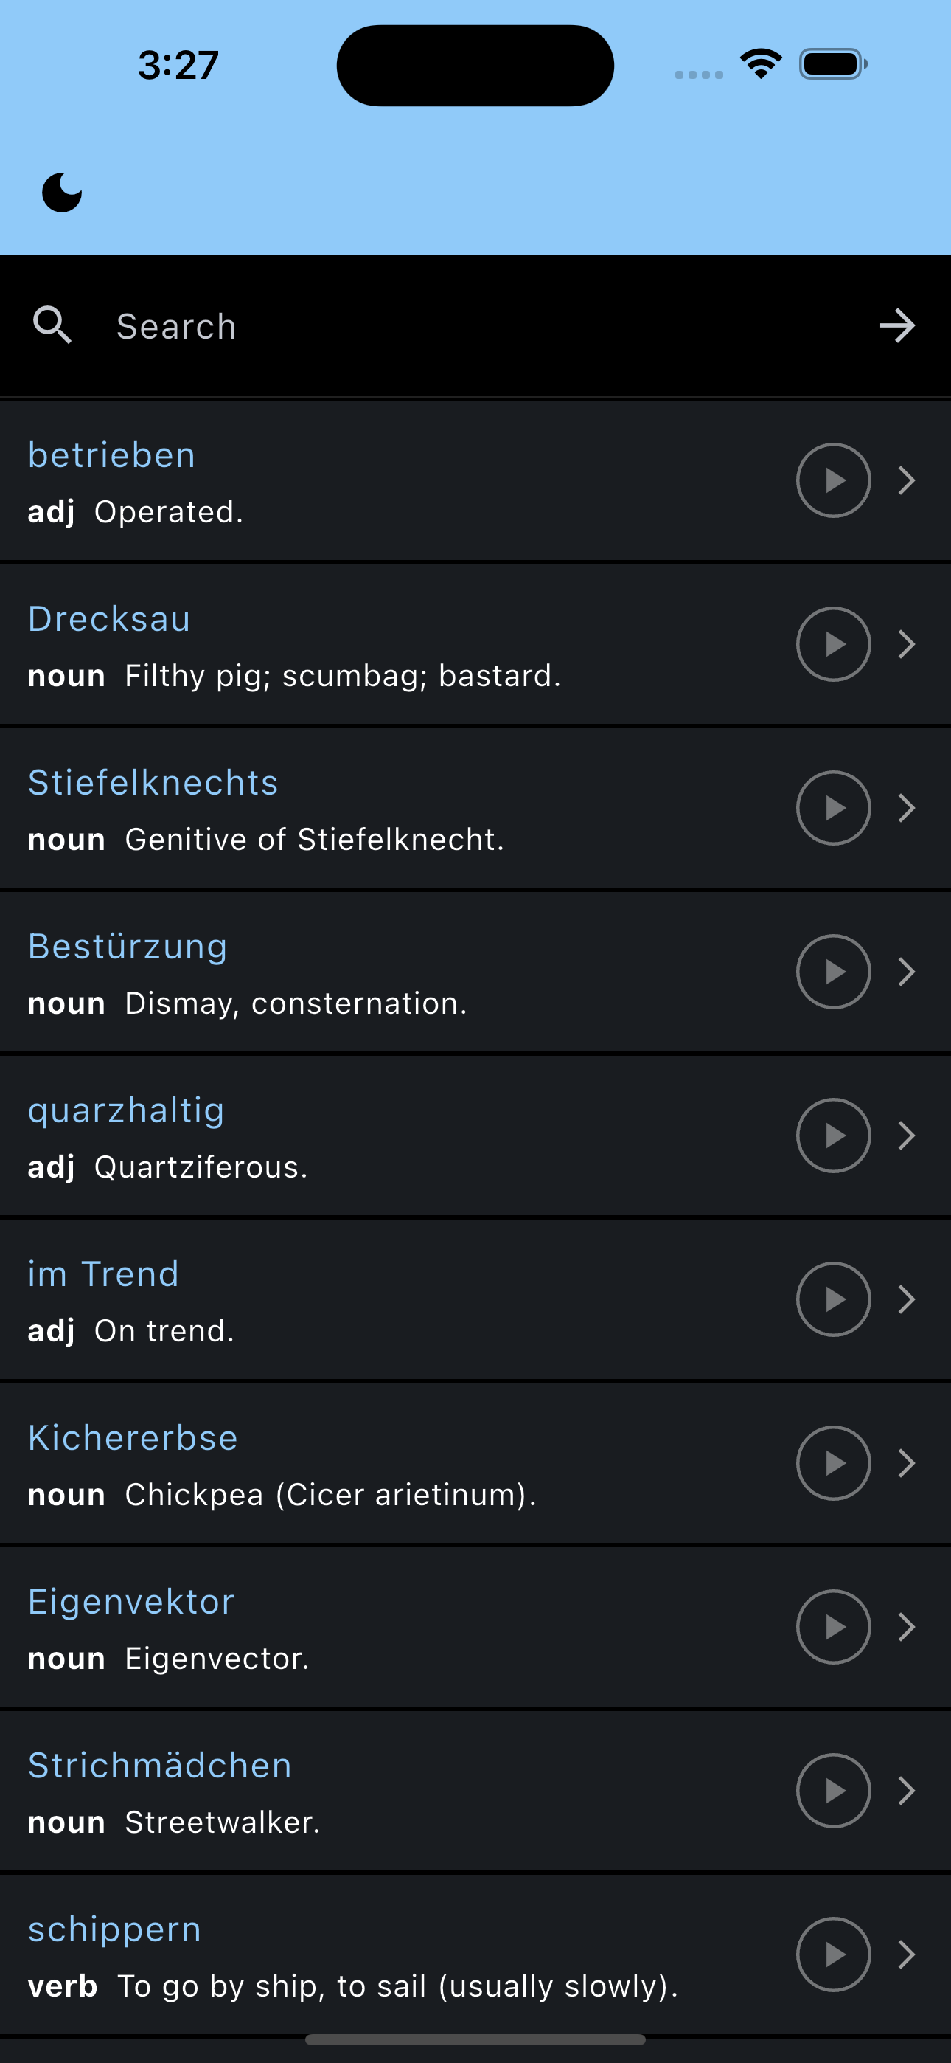Play audio for Kichererbse
Image resolution: width=951 pixels, height=2063 pixels.
(833, 1463)
